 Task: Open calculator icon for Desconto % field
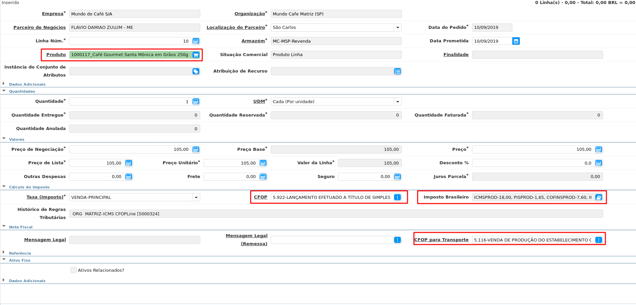coord(599,163)
